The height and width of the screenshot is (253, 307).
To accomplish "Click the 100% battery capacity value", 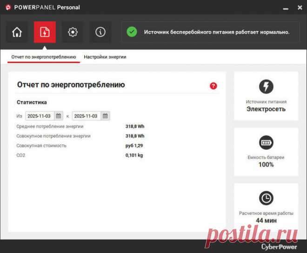I will [266, 164].
